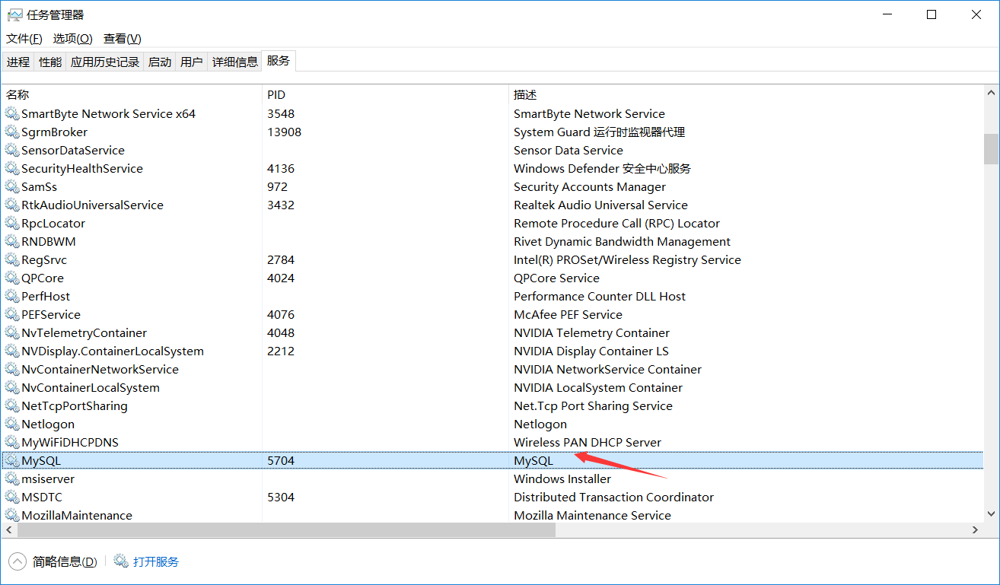Switch to the 性能 tab
This screenshot has height=585, width=1000.
[x=50, y=62]
